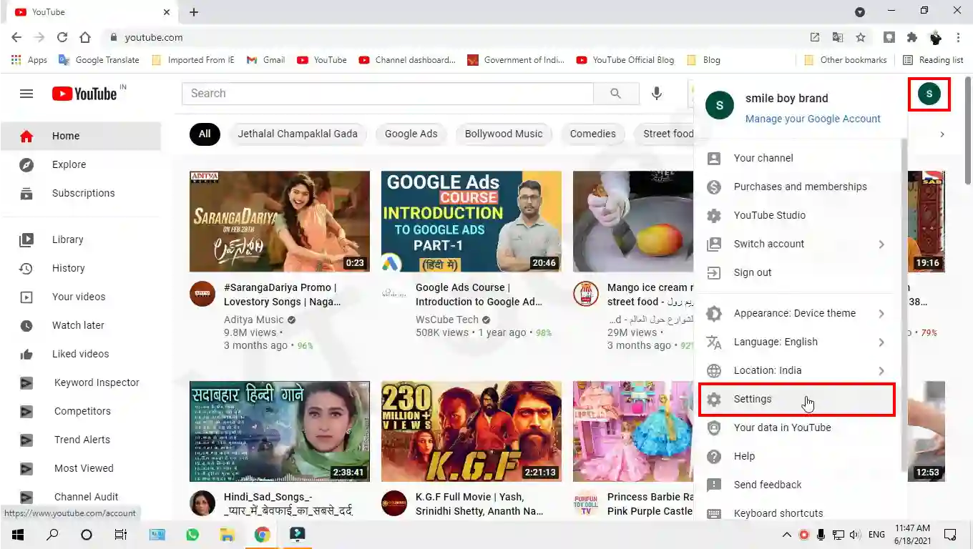Open the Library sidebar icon
The height and width of the screenshot is (549, 973).
click(26, 239)
